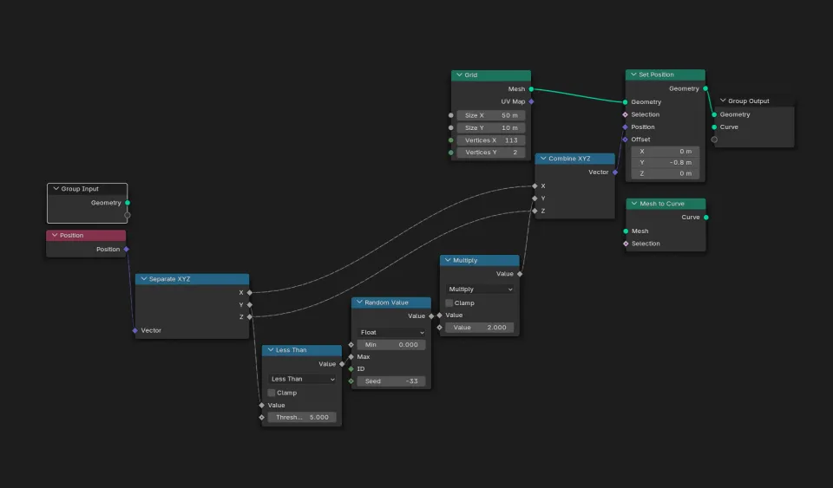
Task: Click Random Value Max input socket
Action: (351, 357)
